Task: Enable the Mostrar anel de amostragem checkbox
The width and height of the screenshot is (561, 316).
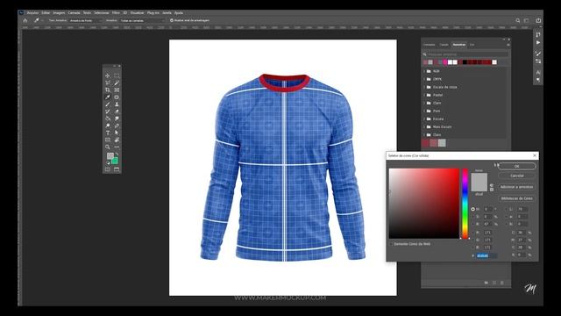Action: pyautogui.click(x=172, y=20)
